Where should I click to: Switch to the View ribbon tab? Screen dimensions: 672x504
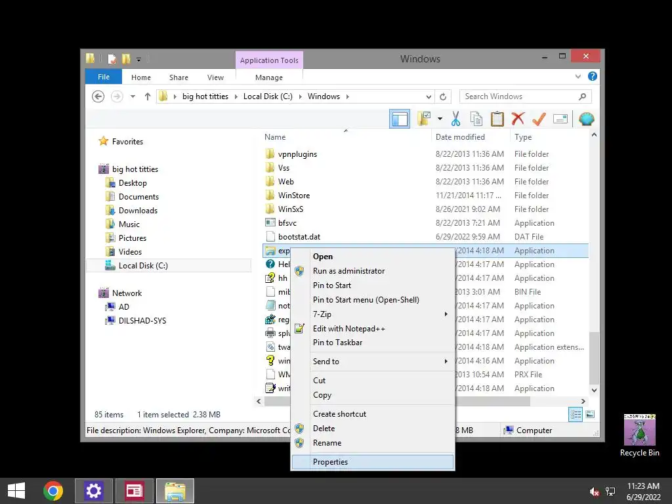215,77
